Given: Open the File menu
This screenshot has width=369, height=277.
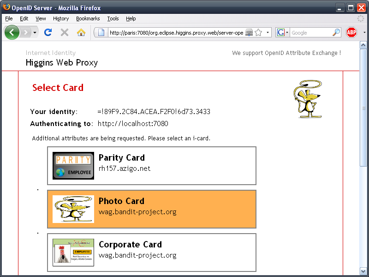Looking at the screenshot, I should pyautogui.click(x=9, y=18).
